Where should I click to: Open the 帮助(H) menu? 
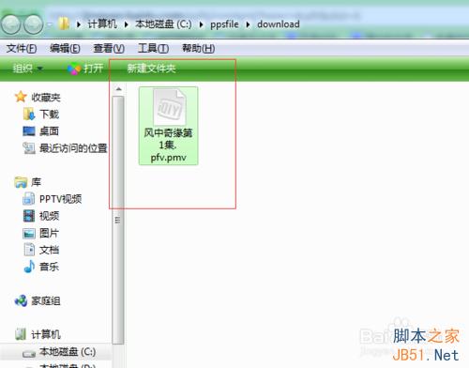[198, 48]
